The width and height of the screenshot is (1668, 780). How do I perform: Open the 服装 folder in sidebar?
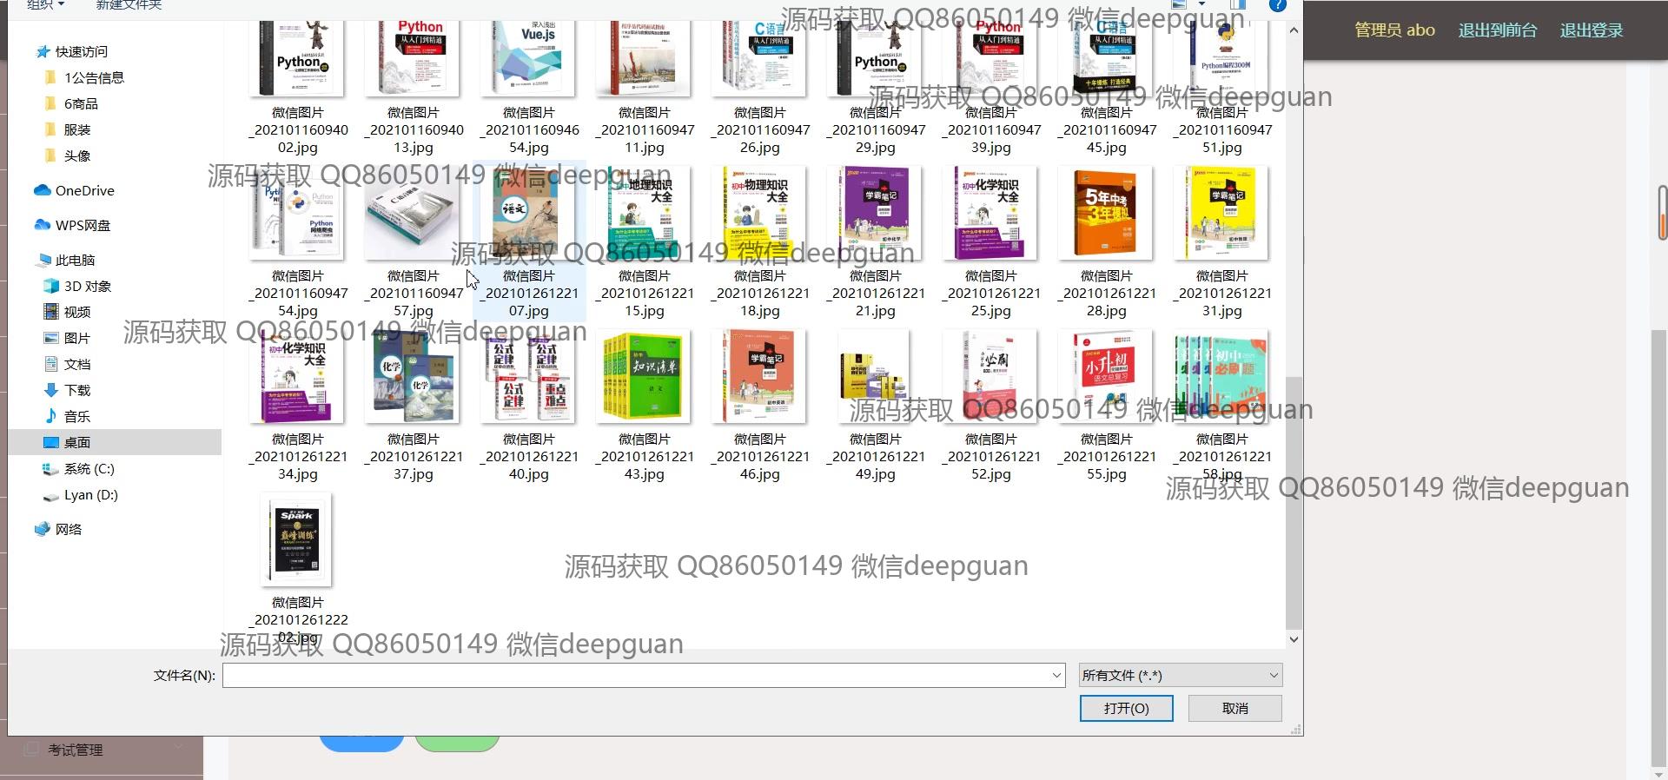pos(68,129)
